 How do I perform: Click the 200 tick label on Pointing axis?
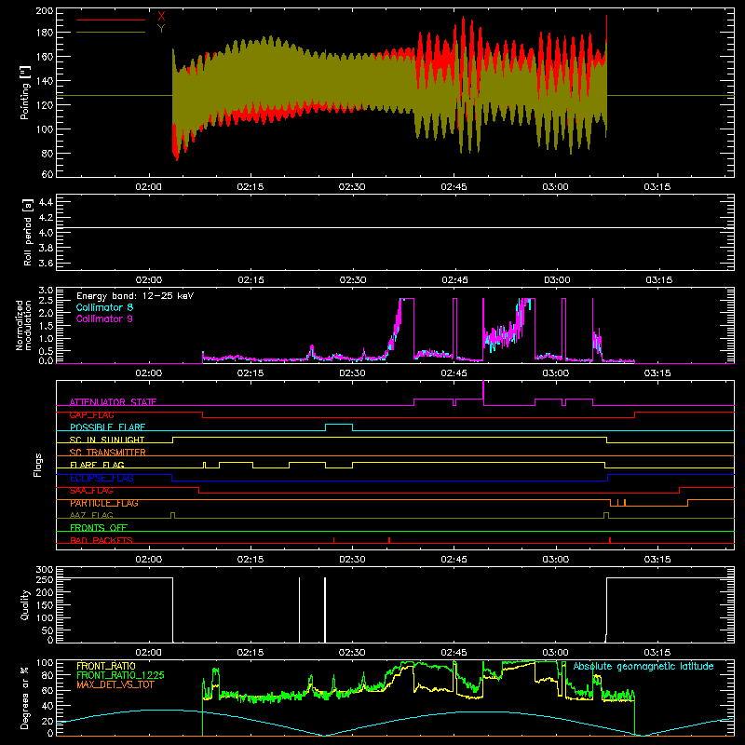point(44,11)
